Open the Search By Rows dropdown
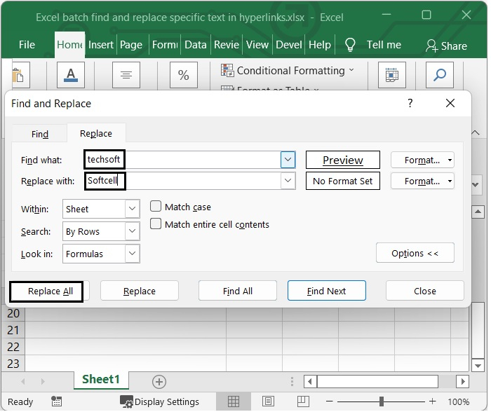The height and width of the screenshot is (412, 491). (132, 231)
